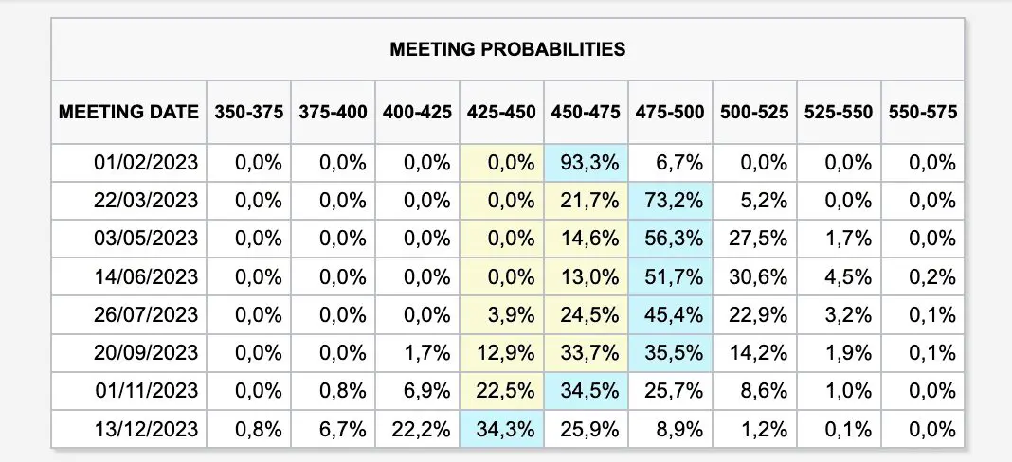The image size is (1012, 462).
Task: Click the 13/12/2023 meeting date
Action: [x=146, y=429]
